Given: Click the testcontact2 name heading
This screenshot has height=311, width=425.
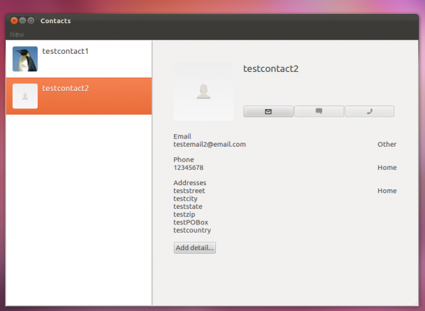Looking at the screenshot, I should (271, 68).
